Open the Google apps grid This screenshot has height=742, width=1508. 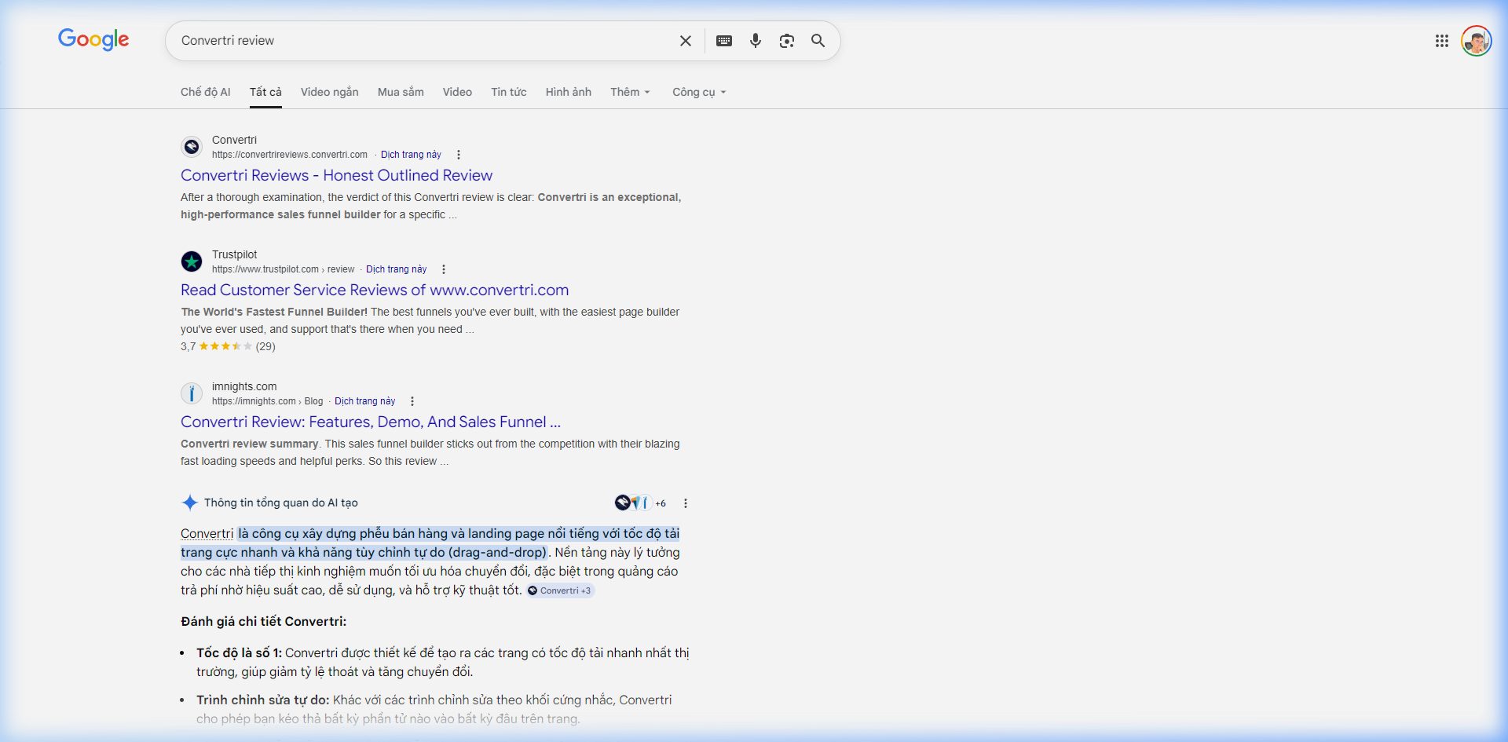[1442, 40]
